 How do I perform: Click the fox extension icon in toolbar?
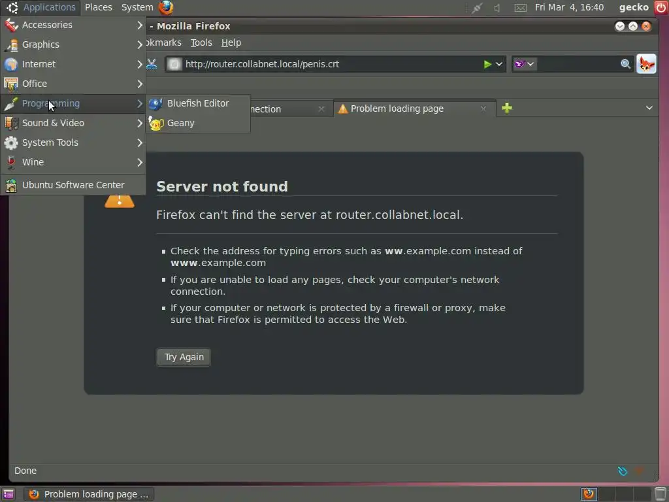coord(646,64)
